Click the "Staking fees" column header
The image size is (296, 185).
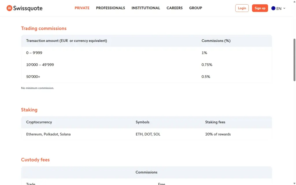click(x=215, y=122)
